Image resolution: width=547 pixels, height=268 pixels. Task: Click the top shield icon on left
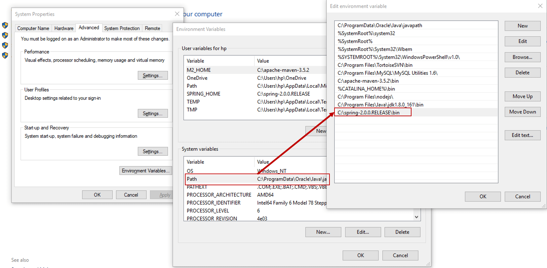5,25
